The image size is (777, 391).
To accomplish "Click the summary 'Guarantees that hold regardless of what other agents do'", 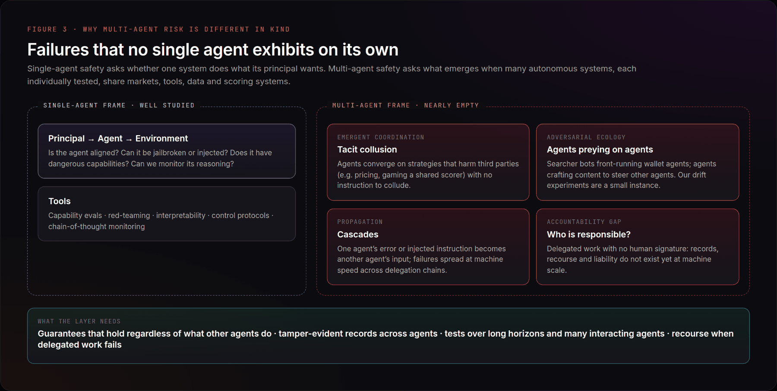I will [385, 339].
